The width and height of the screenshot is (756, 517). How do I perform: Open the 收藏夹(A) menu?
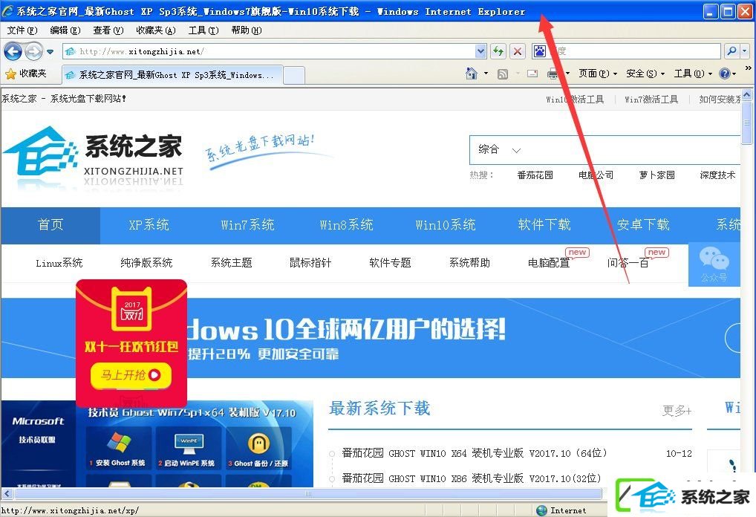tap(156, 30)
